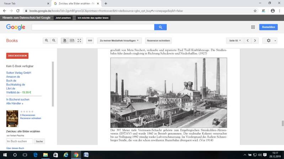Image resolution: width=284 pixels, height=159 pixels.
Task: Click the page vertical scrollbar thumb
Action: 283,123
